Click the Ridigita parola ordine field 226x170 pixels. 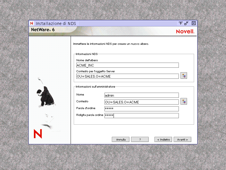pos(141,115)
